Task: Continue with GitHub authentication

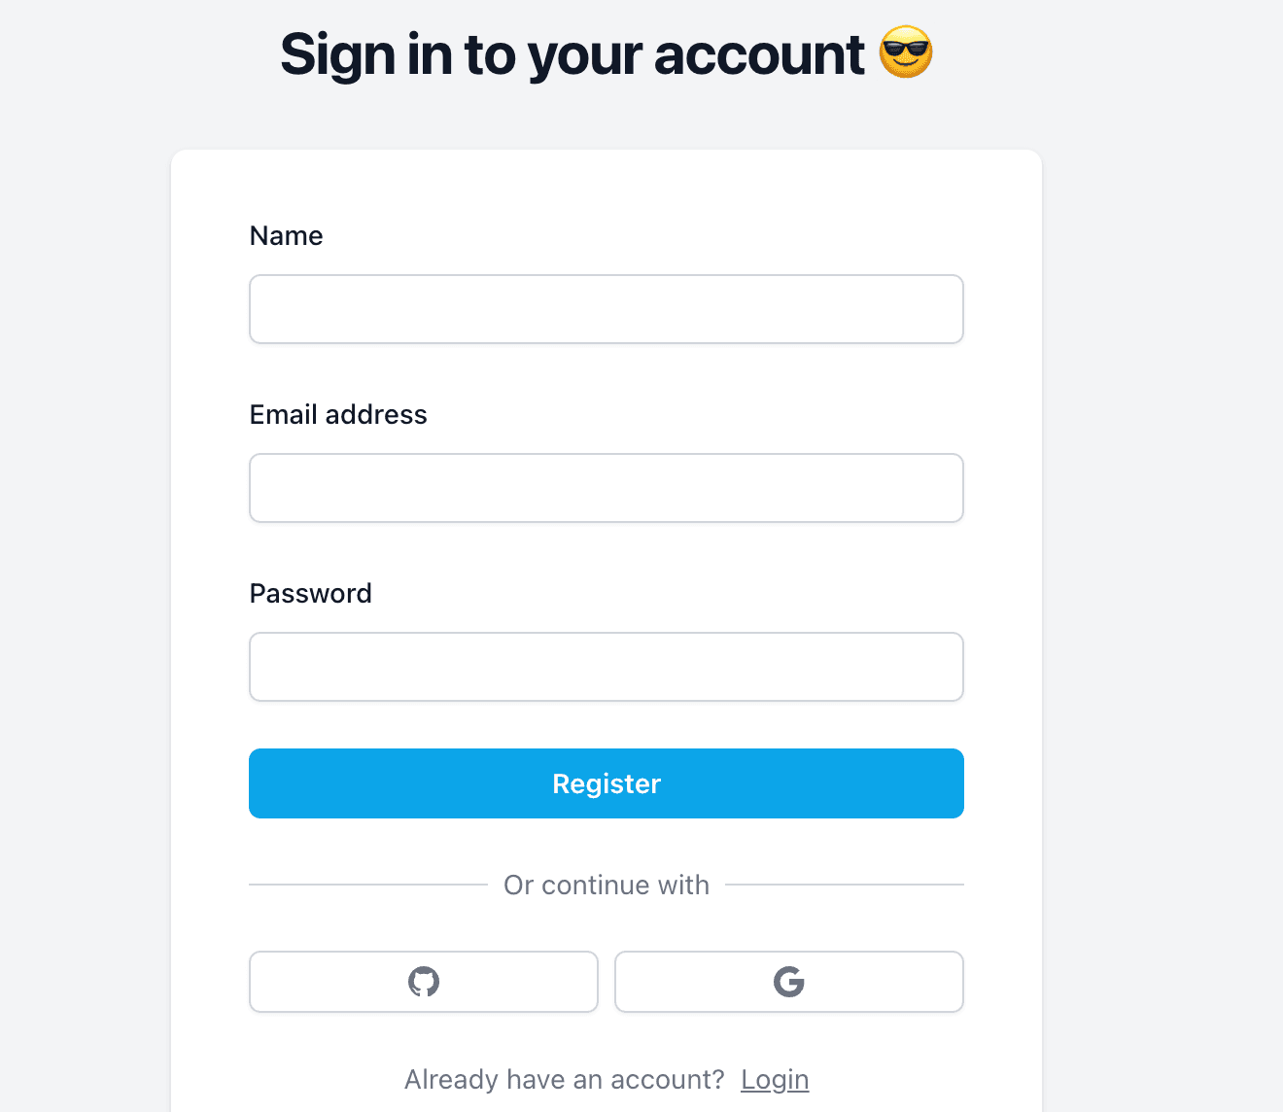Action: 423,982
